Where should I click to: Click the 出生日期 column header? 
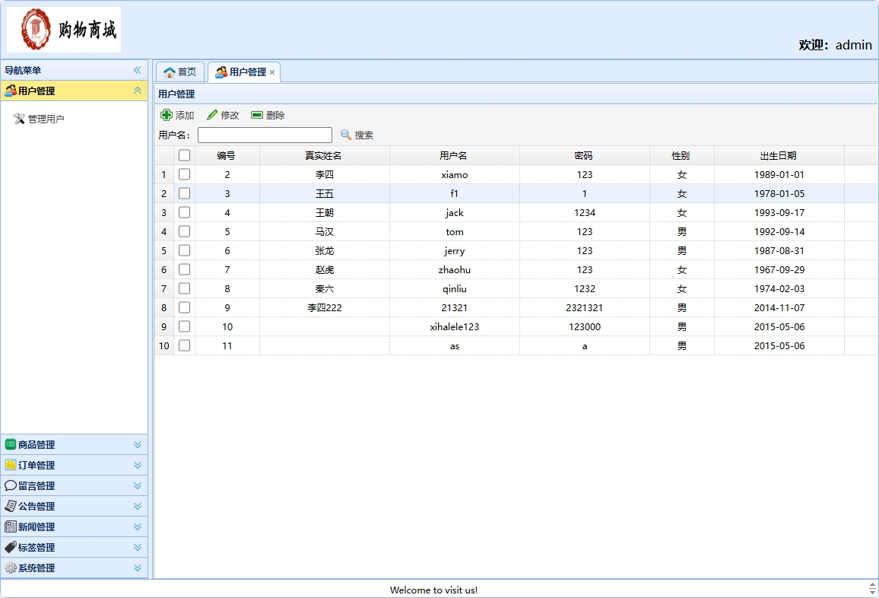(779, 155)
